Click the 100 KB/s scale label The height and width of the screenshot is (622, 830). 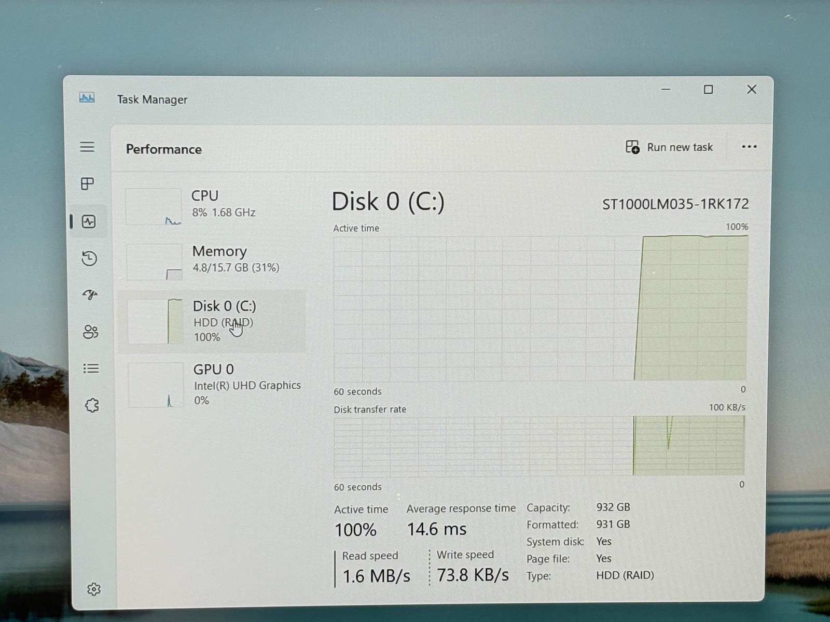pyautogui.click(x=727, y=407)
